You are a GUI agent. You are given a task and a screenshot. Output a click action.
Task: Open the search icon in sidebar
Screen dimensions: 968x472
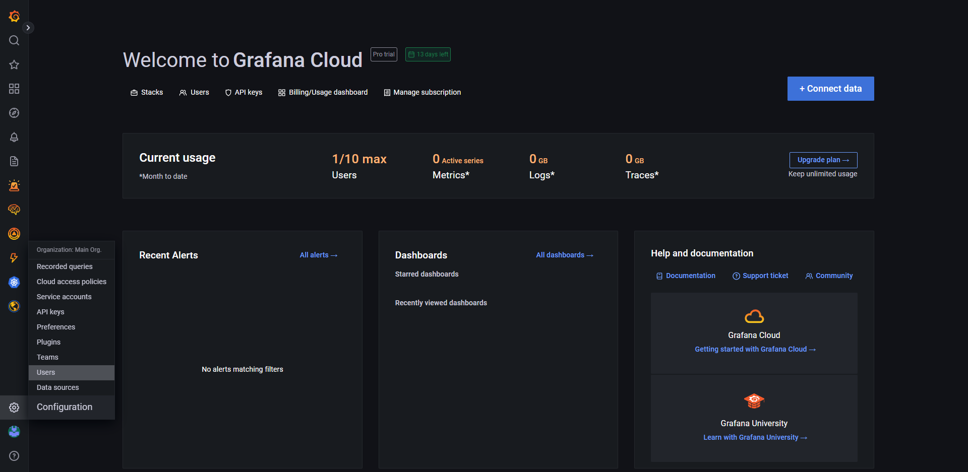point(14,40)
